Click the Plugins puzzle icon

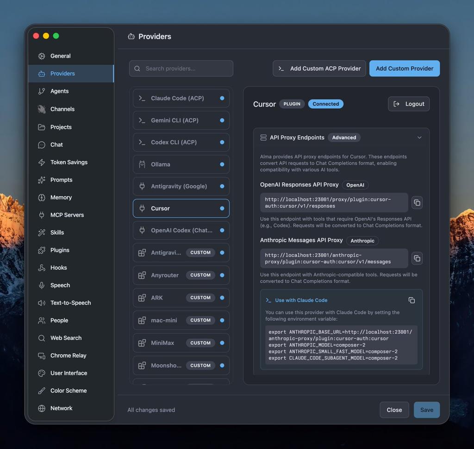[x=42, y=250]
